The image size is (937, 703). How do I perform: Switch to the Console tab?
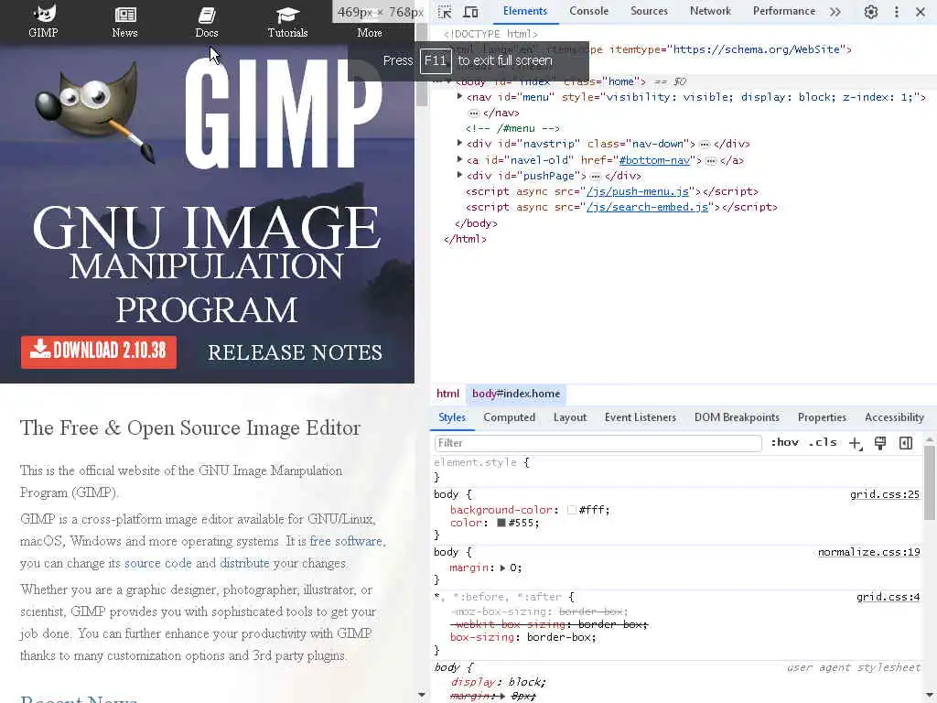[588, 11]
